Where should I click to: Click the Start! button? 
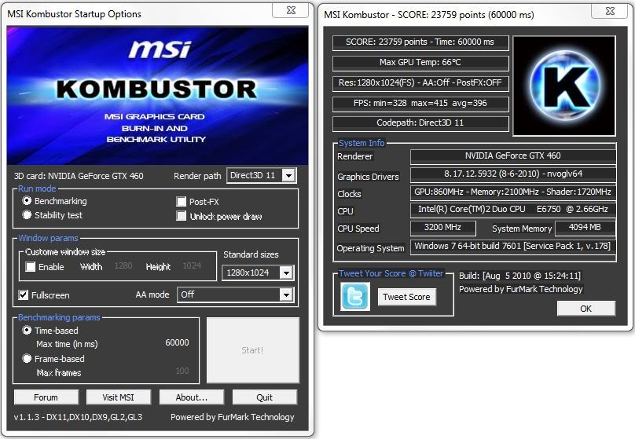click(x=253, y=350)
